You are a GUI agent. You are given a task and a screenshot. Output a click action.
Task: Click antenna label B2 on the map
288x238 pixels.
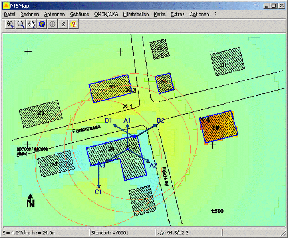(x=160, y=120)
